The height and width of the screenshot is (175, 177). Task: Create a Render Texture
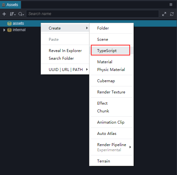111,92
